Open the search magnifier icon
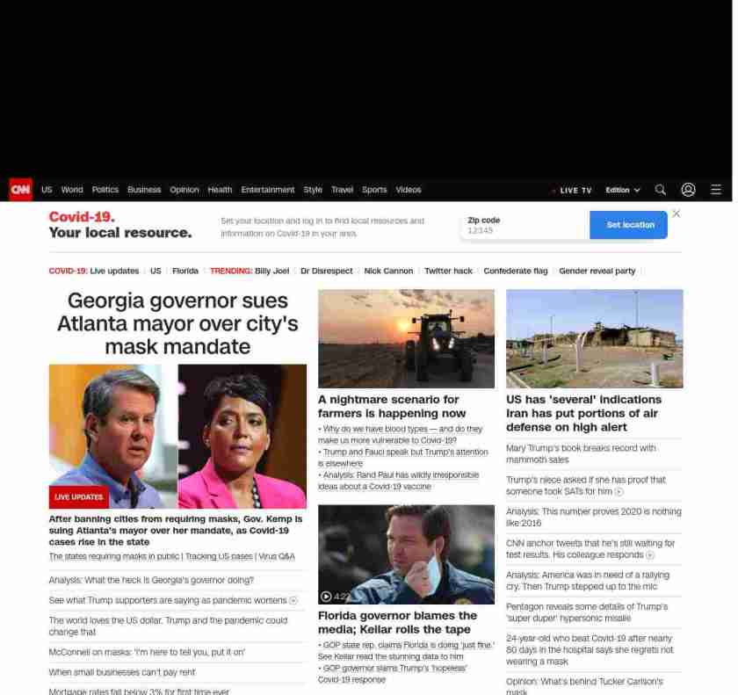This screenshot has width=738, height=695. click(661, 190)
